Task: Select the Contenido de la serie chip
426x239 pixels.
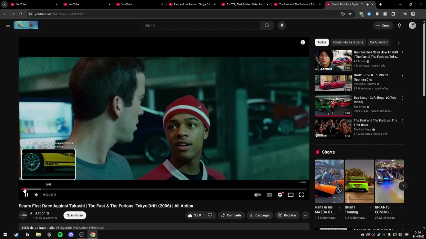Action: coord(348,42)
